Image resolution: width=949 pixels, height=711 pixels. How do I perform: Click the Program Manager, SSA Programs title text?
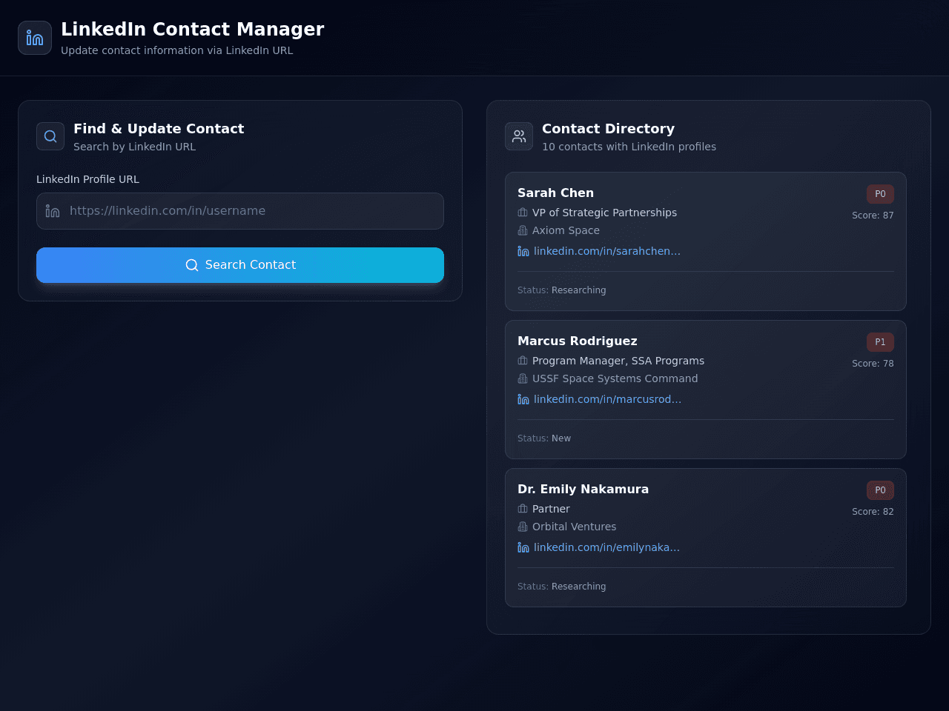(x=618, y=361)
